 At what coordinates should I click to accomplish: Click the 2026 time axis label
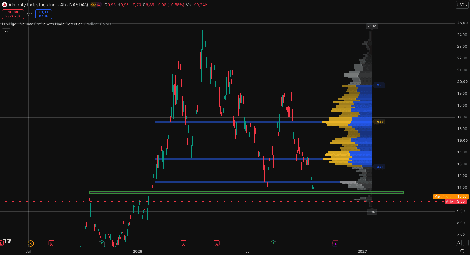click(x=138, y=251)
